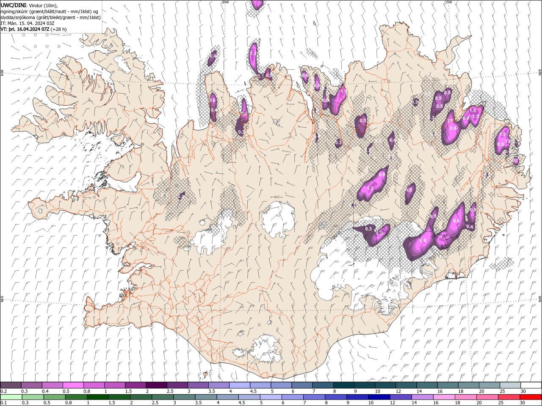Click the white 30 swatch in top legend row
Viewport: 542px width, 406px height.
tap(531, 385)
